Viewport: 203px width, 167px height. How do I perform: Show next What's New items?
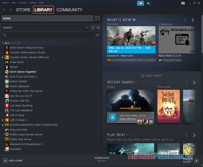[193, 20]
